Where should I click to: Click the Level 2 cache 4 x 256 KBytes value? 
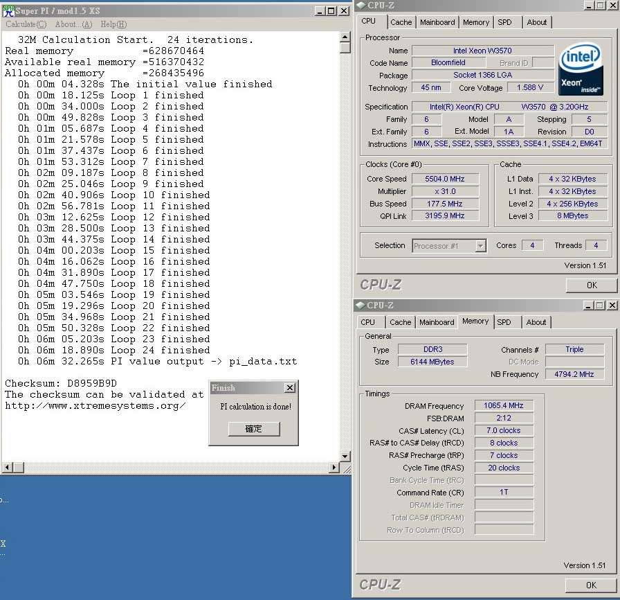572,204
